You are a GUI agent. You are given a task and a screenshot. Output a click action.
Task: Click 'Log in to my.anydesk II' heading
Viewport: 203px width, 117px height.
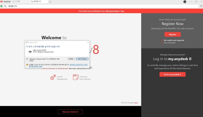pos(172,59)
